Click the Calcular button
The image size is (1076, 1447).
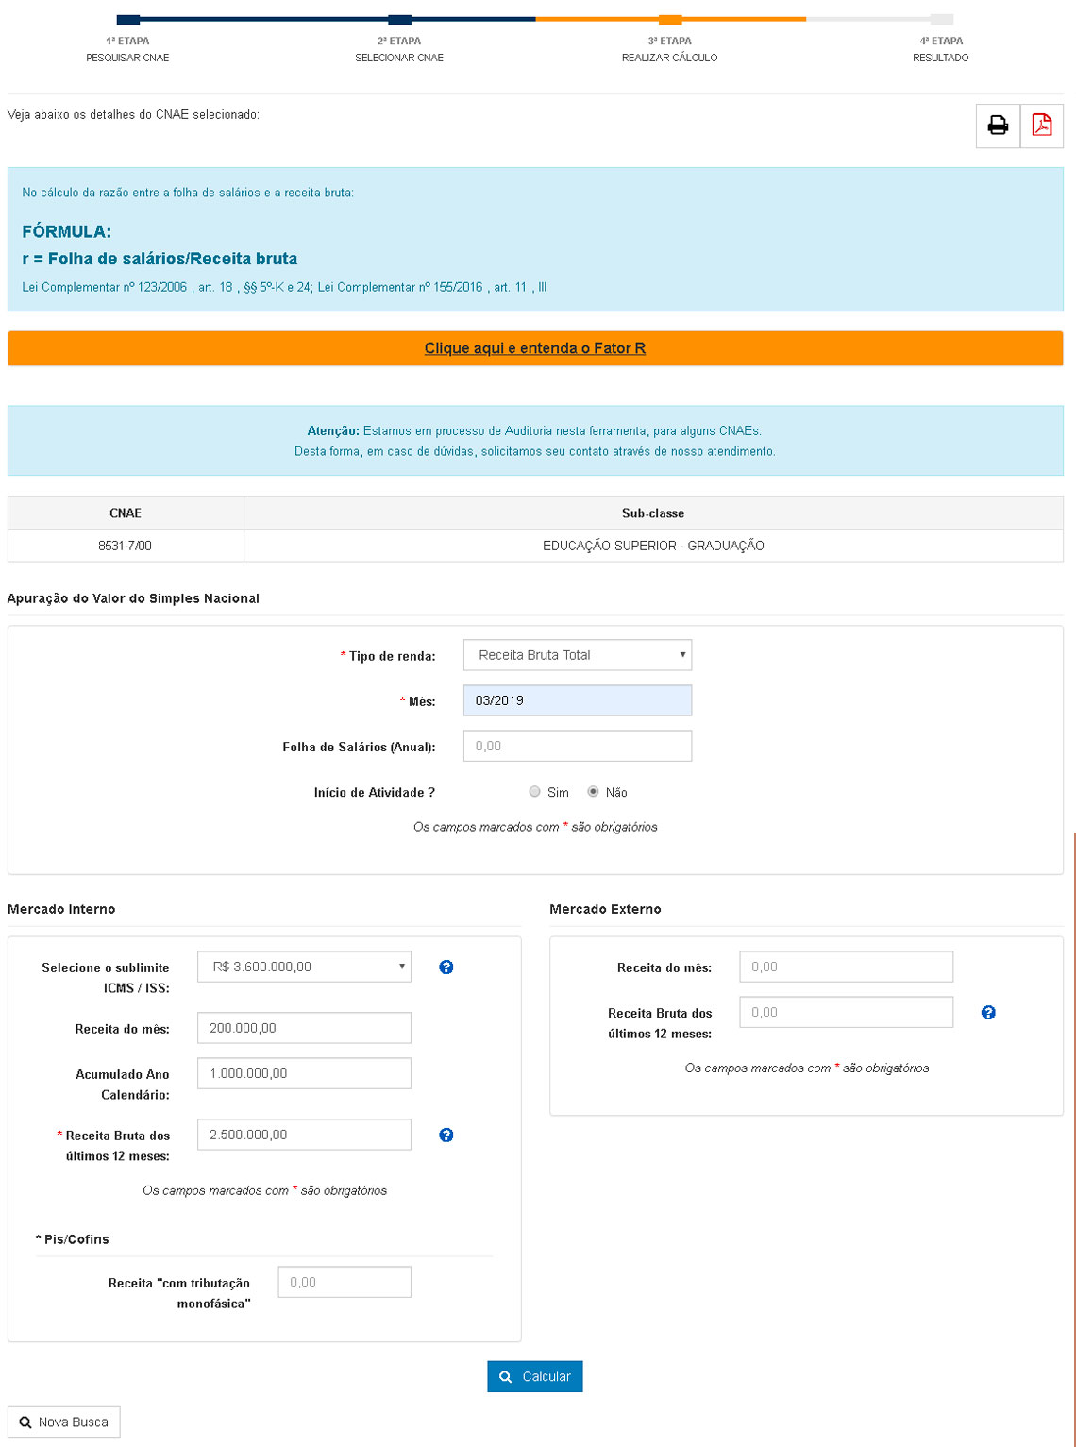pos(535,1376)
